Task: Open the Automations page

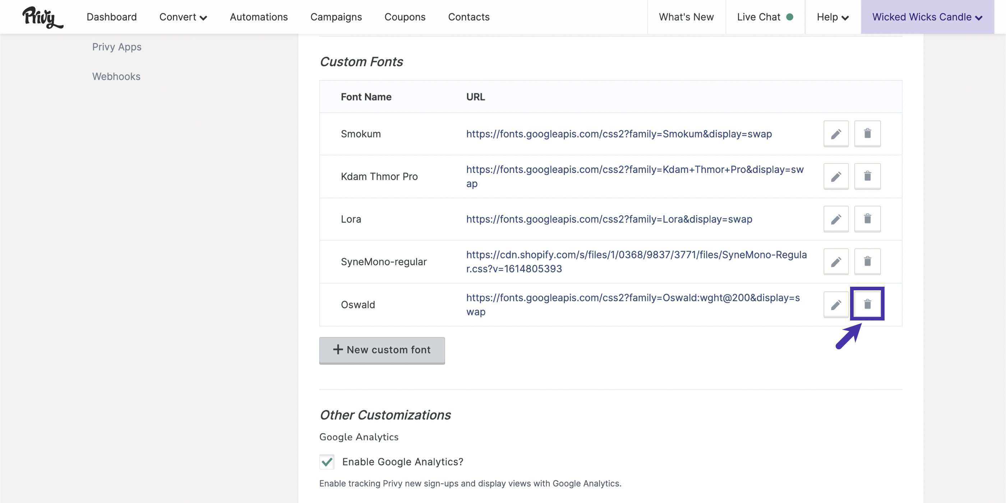Action: point(259,17)
